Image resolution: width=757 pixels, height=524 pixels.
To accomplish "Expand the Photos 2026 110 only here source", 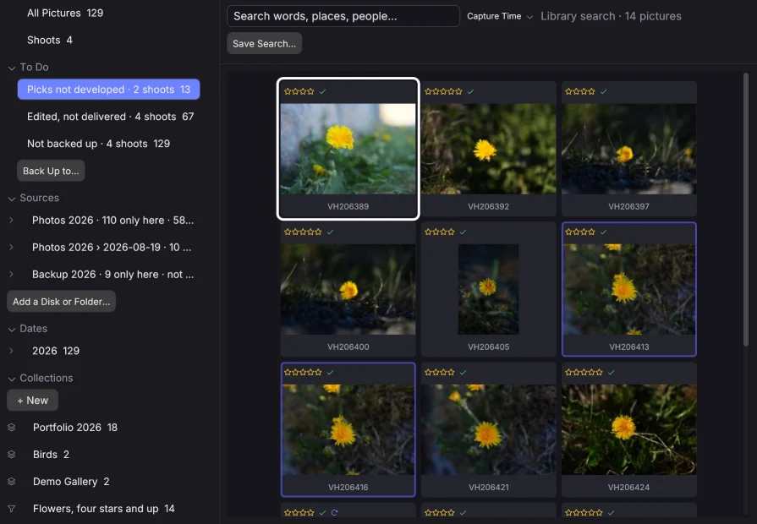I will coord(11,220).
